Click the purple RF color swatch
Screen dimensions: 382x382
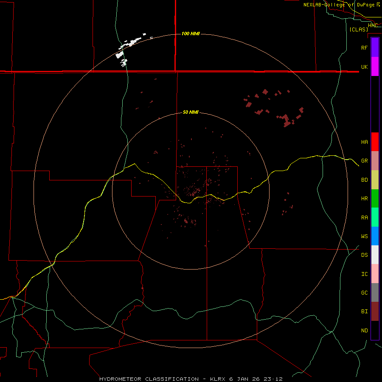point(375,48)
